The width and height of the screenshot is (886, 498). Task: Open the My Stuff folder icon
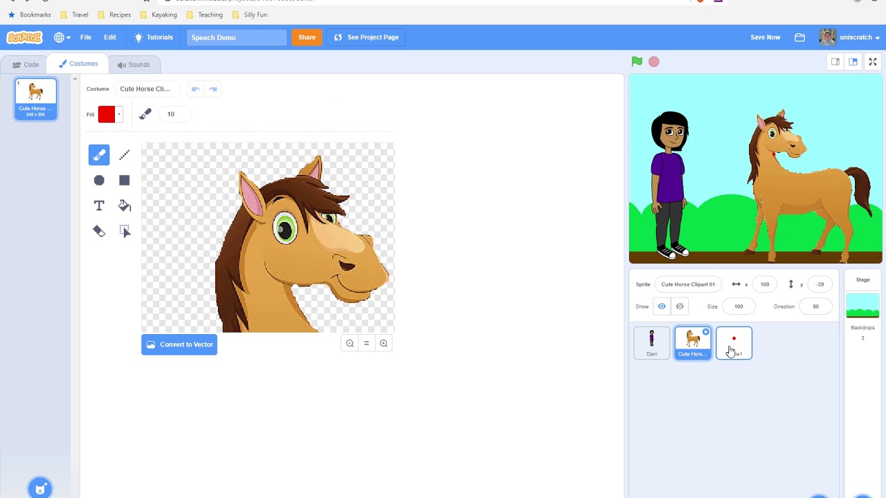[x=799, y=37]
